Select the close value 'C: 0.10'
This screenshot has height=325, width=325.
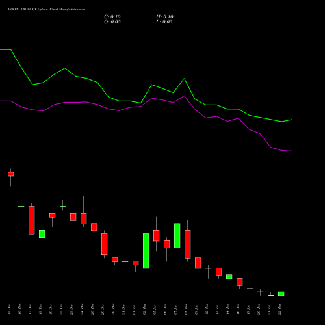pos(112,17)
